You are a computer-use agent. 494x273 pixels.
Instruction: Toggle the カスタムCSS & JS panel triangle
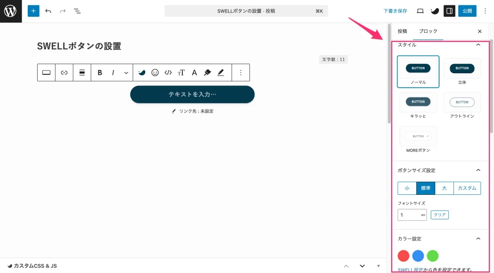click(378, 266)
